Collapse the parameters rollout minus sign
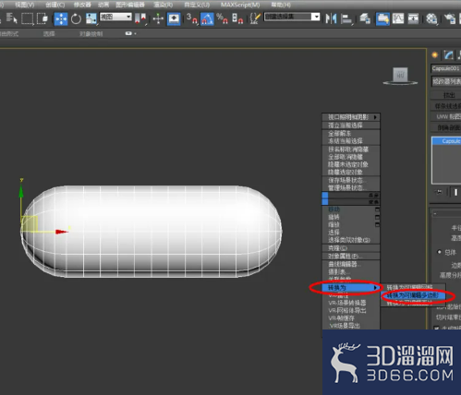Screen dimensions: 461x395 click(x=435, y=213)
